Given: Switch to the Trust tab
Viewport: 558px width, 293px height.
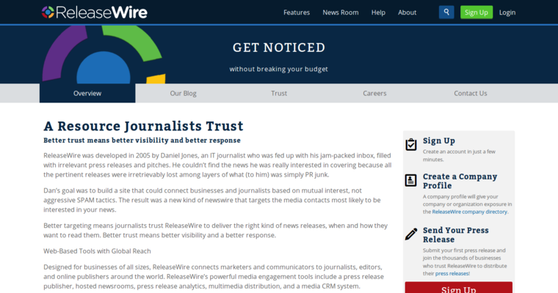Looking at the screenshot, I should [279, 94].
